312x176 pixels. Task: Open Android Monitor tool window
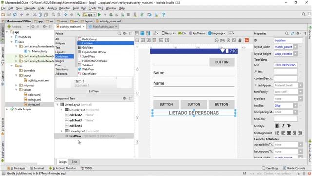click(x=62, y=168)
